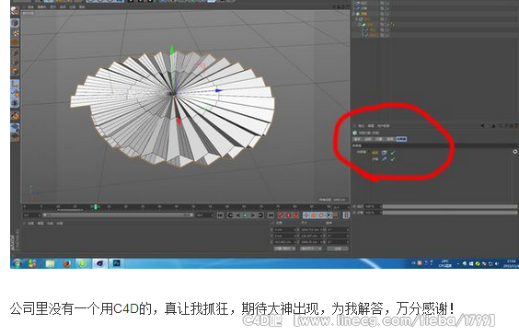Open Windows Explorer folder from the taskbar
The image size is (519, 336).
click(x=50, y=263)
